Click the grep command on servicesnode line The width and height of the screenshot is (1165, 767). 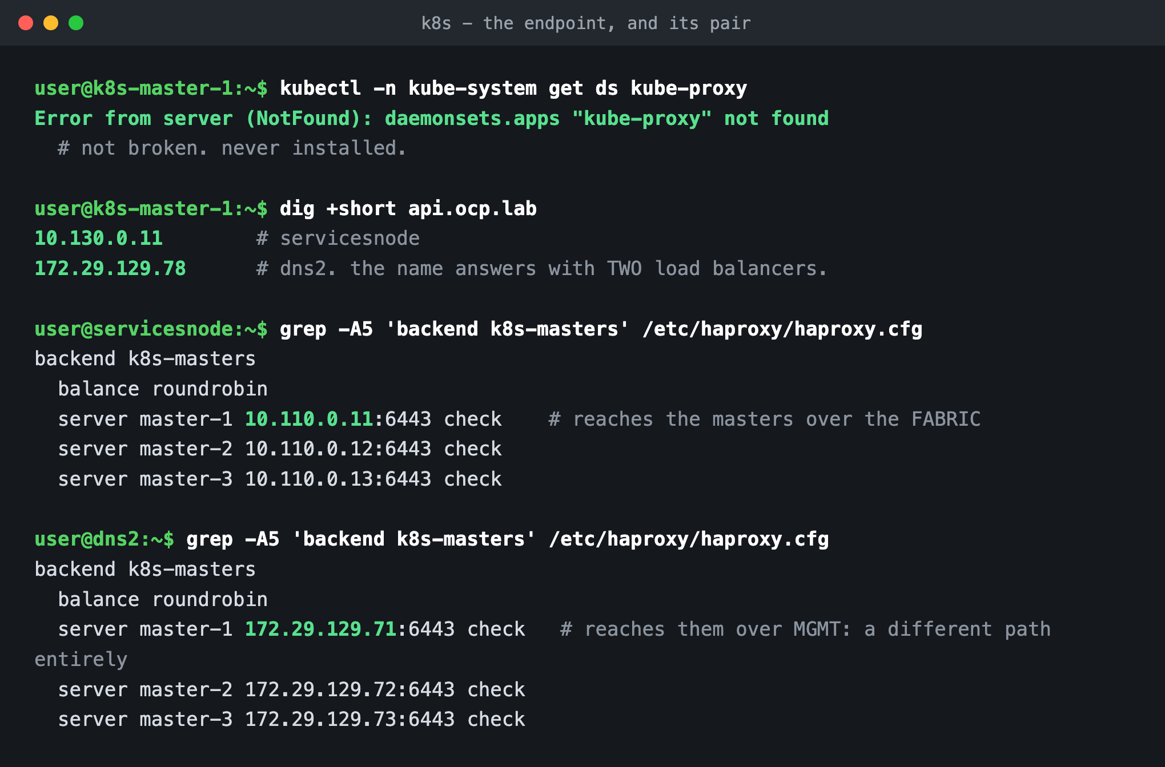coord(601,329)
